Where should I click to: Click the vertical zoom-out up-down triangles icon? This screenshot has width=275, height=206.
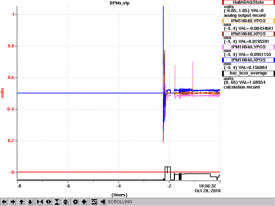[66, 202]
